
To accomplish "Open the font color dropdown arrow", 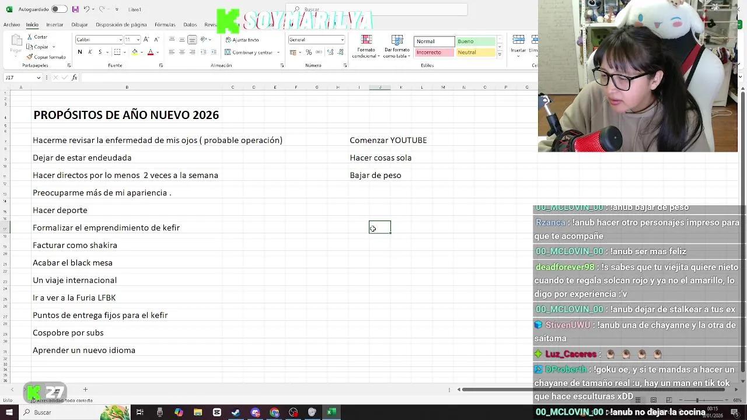I will click(x=158, y=52).
